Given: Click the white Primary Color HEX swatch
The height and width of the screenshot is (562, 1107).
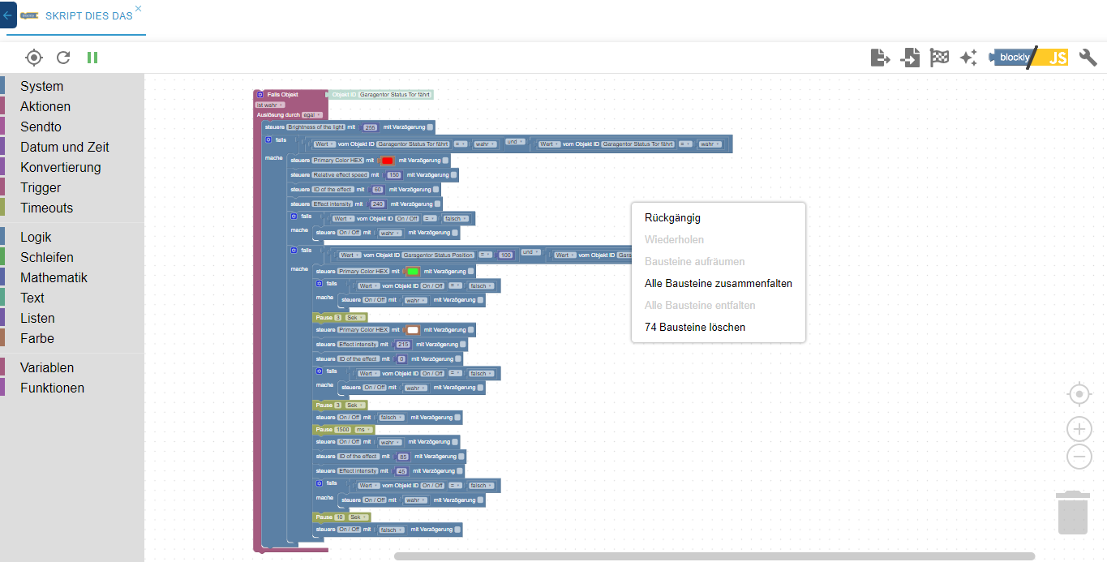Looking at the screenshot, I should [x=413, y=330].
